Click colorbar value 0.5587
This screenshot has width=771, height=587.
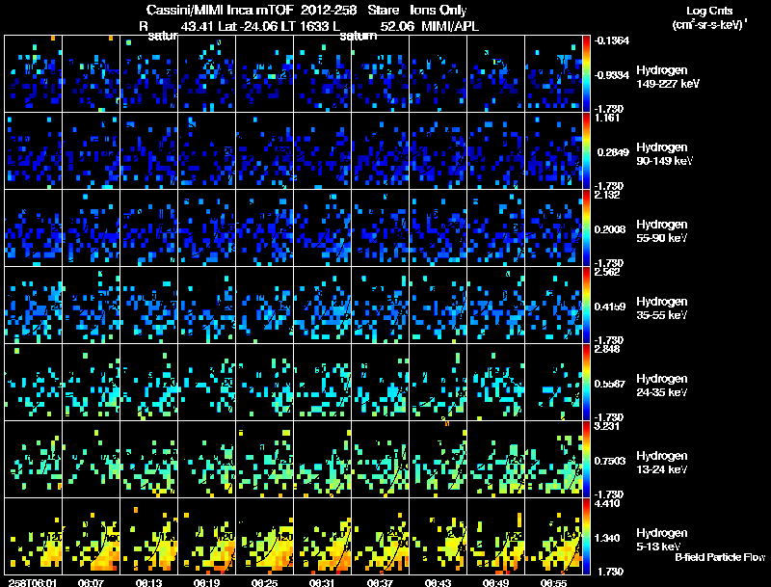point(610,384)
